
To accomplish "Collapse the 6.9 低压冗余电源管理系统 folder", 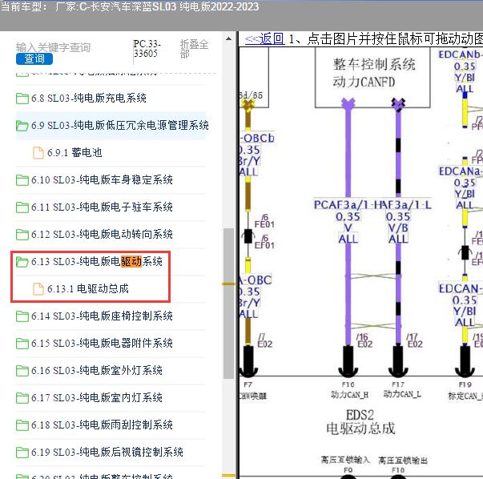I will 120,126.
